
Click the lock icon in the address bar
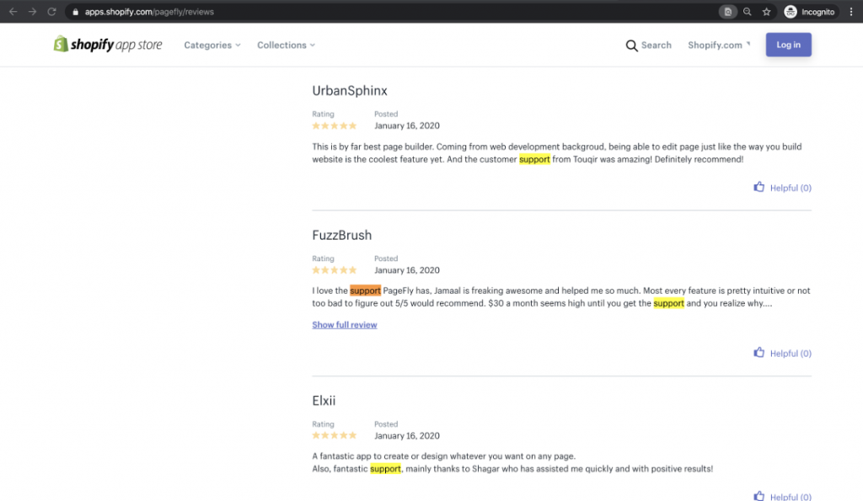(75, 12)
